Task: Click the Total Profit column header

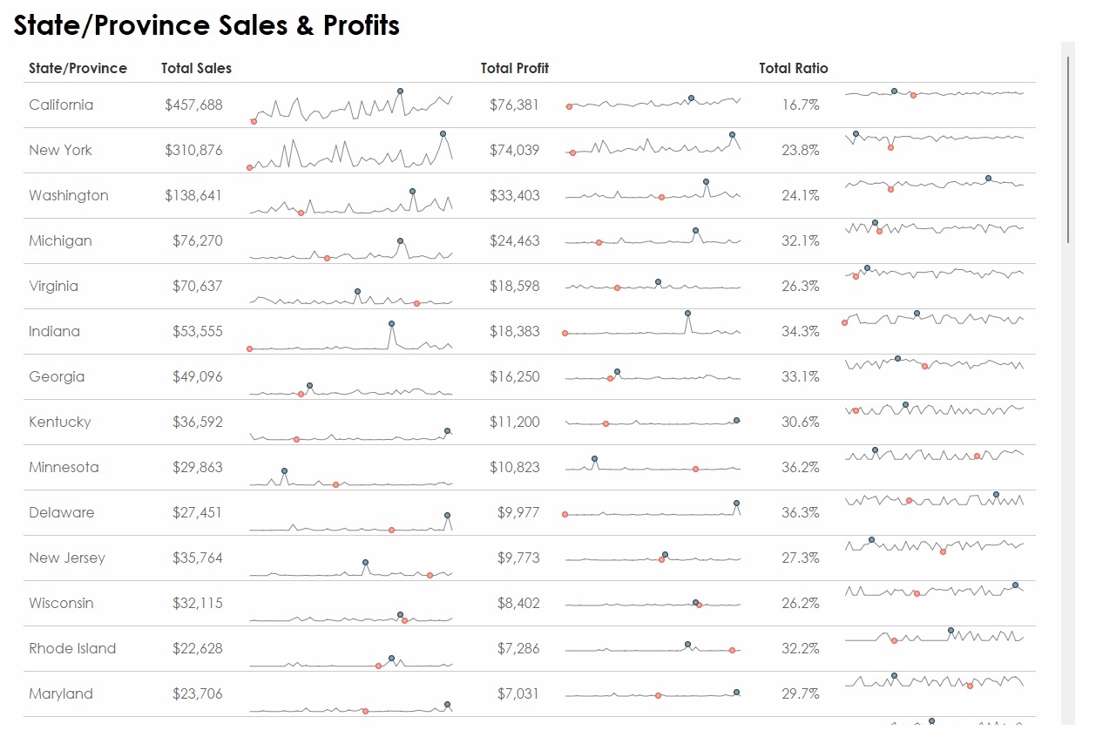Action: 514,68
